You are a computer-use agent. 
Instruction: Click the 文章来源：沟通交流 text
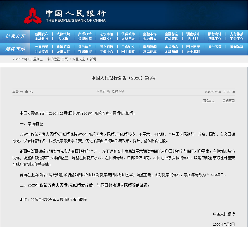tap(110, 92)
